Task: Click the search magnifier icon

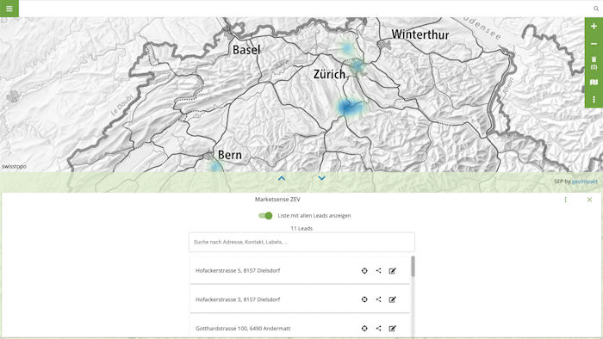Action: pos(596,9)
